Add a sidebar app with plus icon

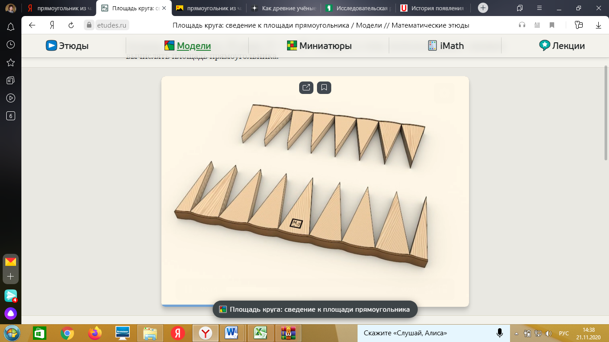11,277
